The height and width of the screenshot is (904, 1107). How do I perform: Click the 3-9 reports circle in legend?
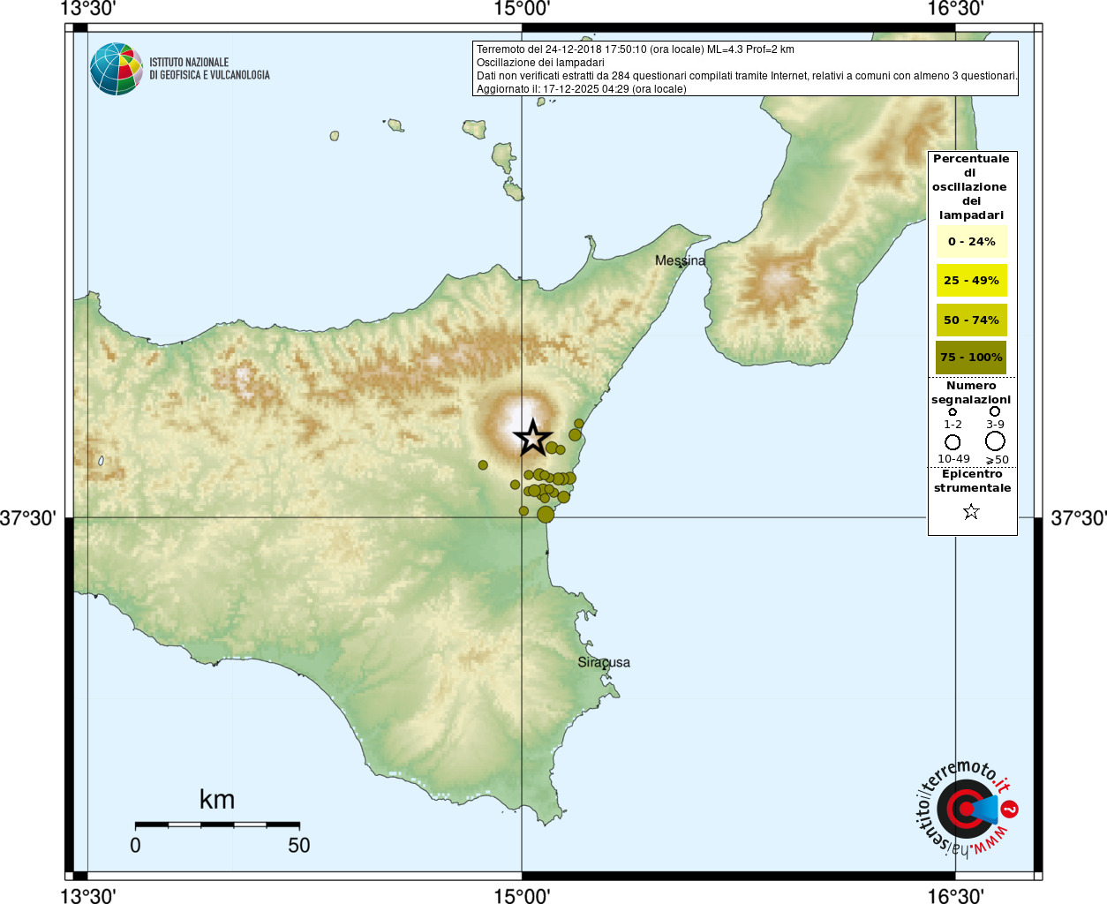(x=995, y=411)
